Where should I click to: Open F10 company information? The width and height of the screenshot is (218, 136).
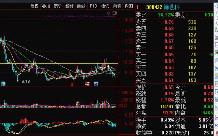coord(93,6)
